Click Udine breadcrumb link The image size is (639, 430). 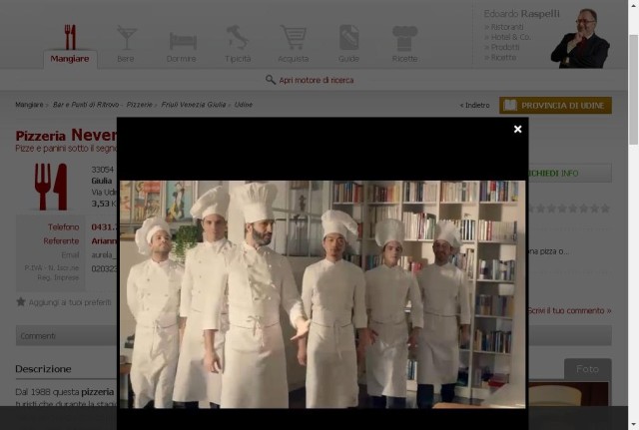coord(244,105)
